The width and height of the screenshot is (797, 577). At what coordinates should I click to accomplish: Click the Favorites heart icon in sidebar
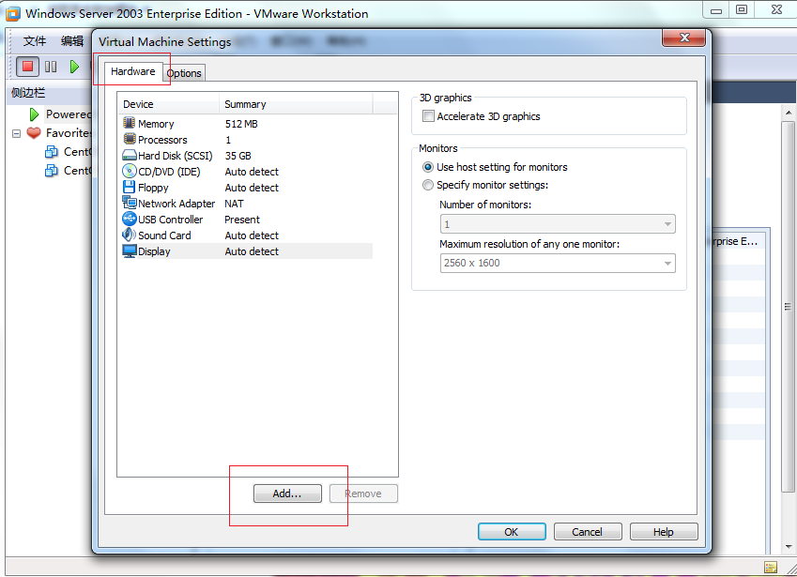click(34, 133)
